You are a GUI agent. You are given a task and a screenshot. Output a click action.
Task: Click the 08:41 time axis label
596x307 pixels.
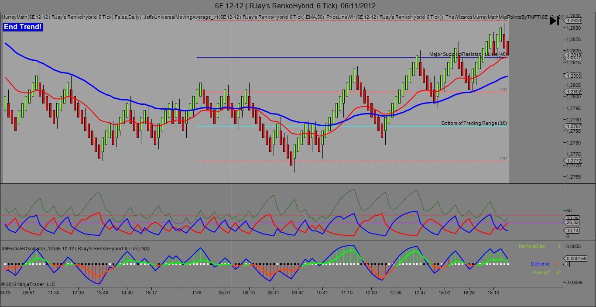(273, 293)
